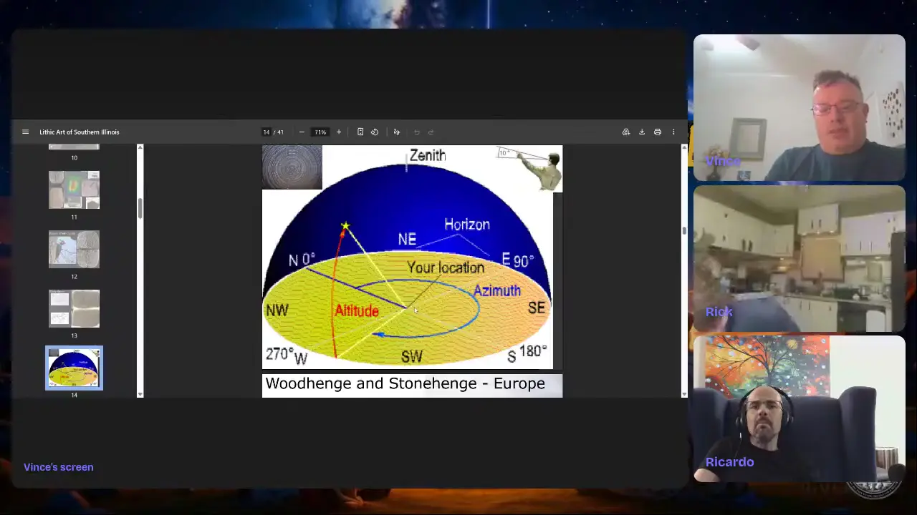Screen dimensions: 917x515
Task: Click the fit to page icon
Action: [360, 132]
